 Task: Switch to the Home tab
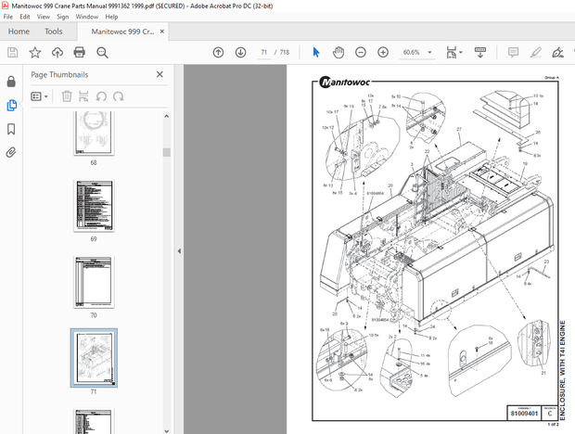click(x=19, y=32)
